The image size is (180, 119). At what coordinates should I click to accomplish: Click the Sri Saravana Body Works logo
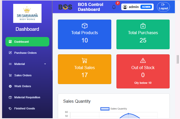click(x=27, y=13)
